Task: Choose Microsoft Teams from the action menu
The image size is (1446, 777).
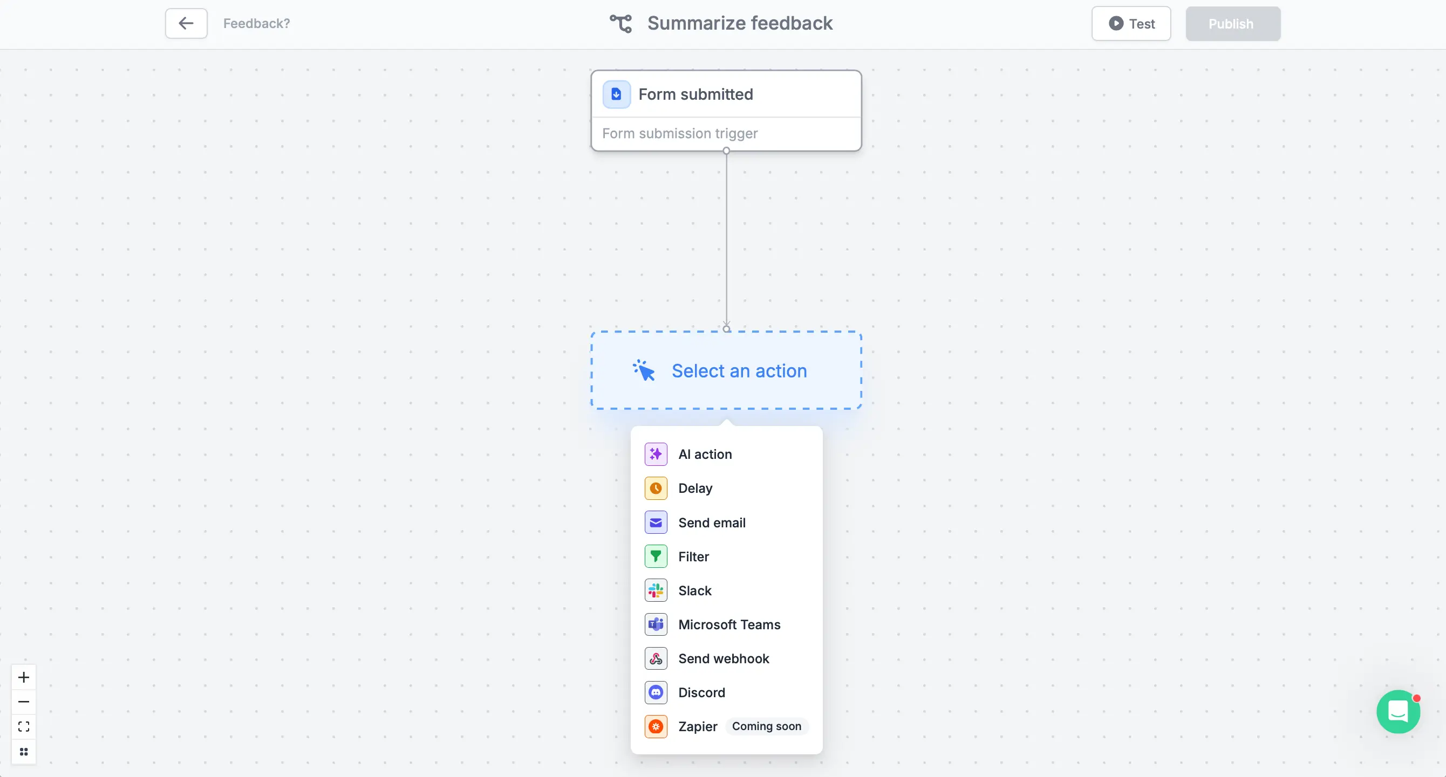Action: tap(729, 624)
